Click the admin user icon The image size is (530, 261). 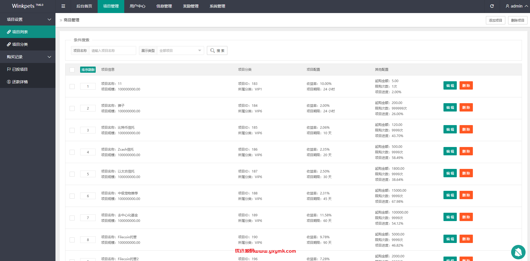(x=508, y=6)
